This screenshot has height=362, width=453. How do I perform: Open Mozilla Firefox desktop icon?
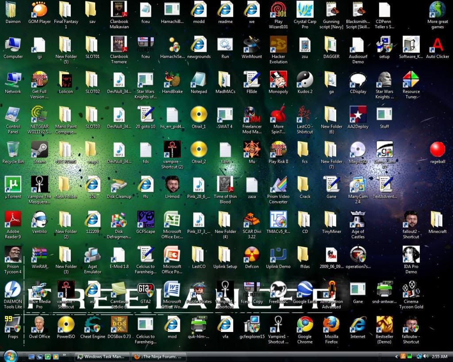coord(331,324)
